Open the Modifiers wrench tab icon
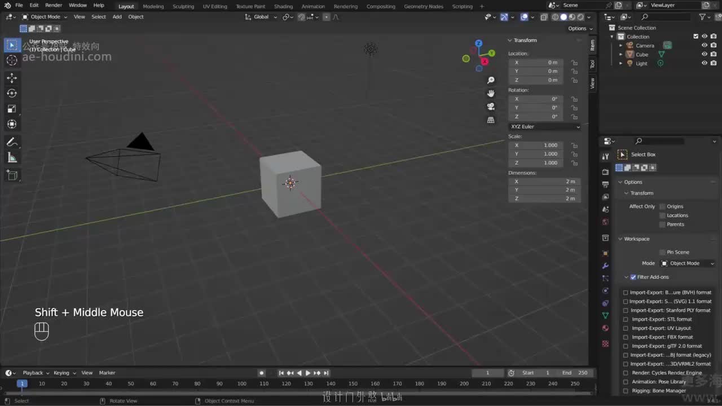This screenshot has height=406, width=722. [x=605, y=266]
